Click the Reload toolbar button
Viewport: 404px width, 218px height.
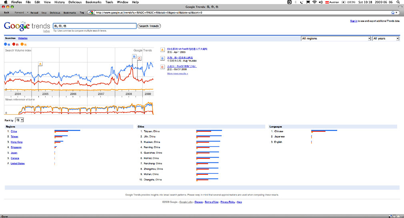coord(34,12)
